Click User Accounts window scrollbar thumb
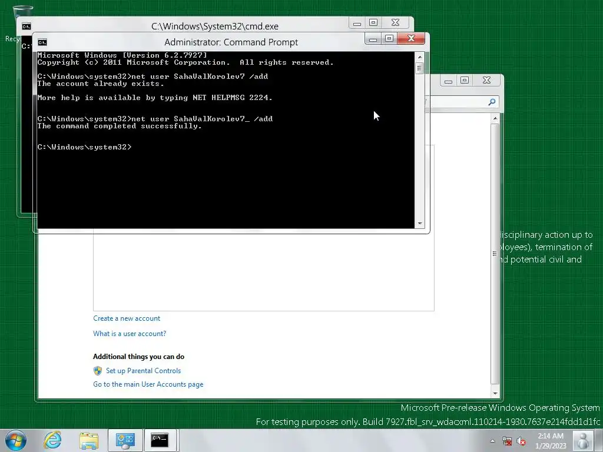603x452 pixels. [x=495, y=254]
